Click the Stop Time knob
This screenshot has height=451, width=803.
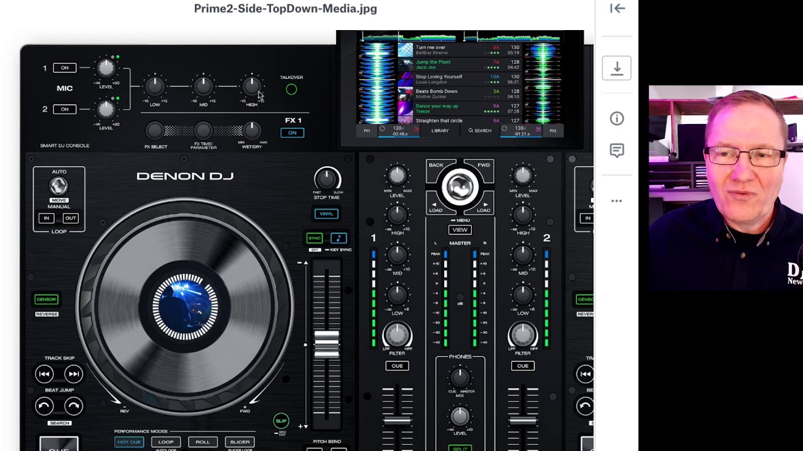pos(327,180)
